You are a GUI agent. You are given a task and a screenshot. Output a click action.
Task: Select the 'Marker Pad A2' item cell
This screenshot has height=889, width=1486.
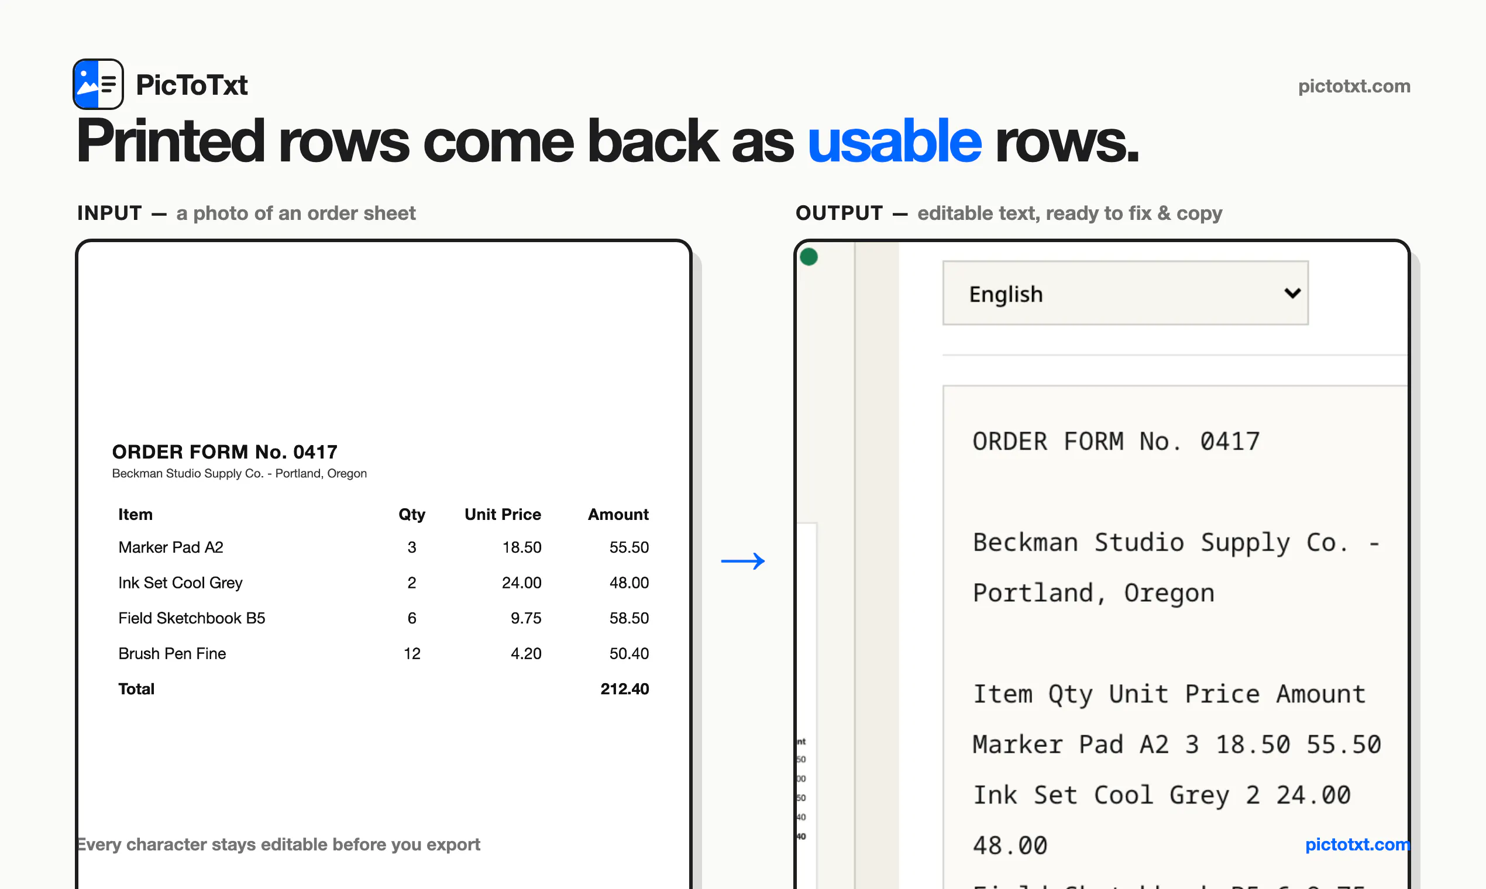point(171,547)
